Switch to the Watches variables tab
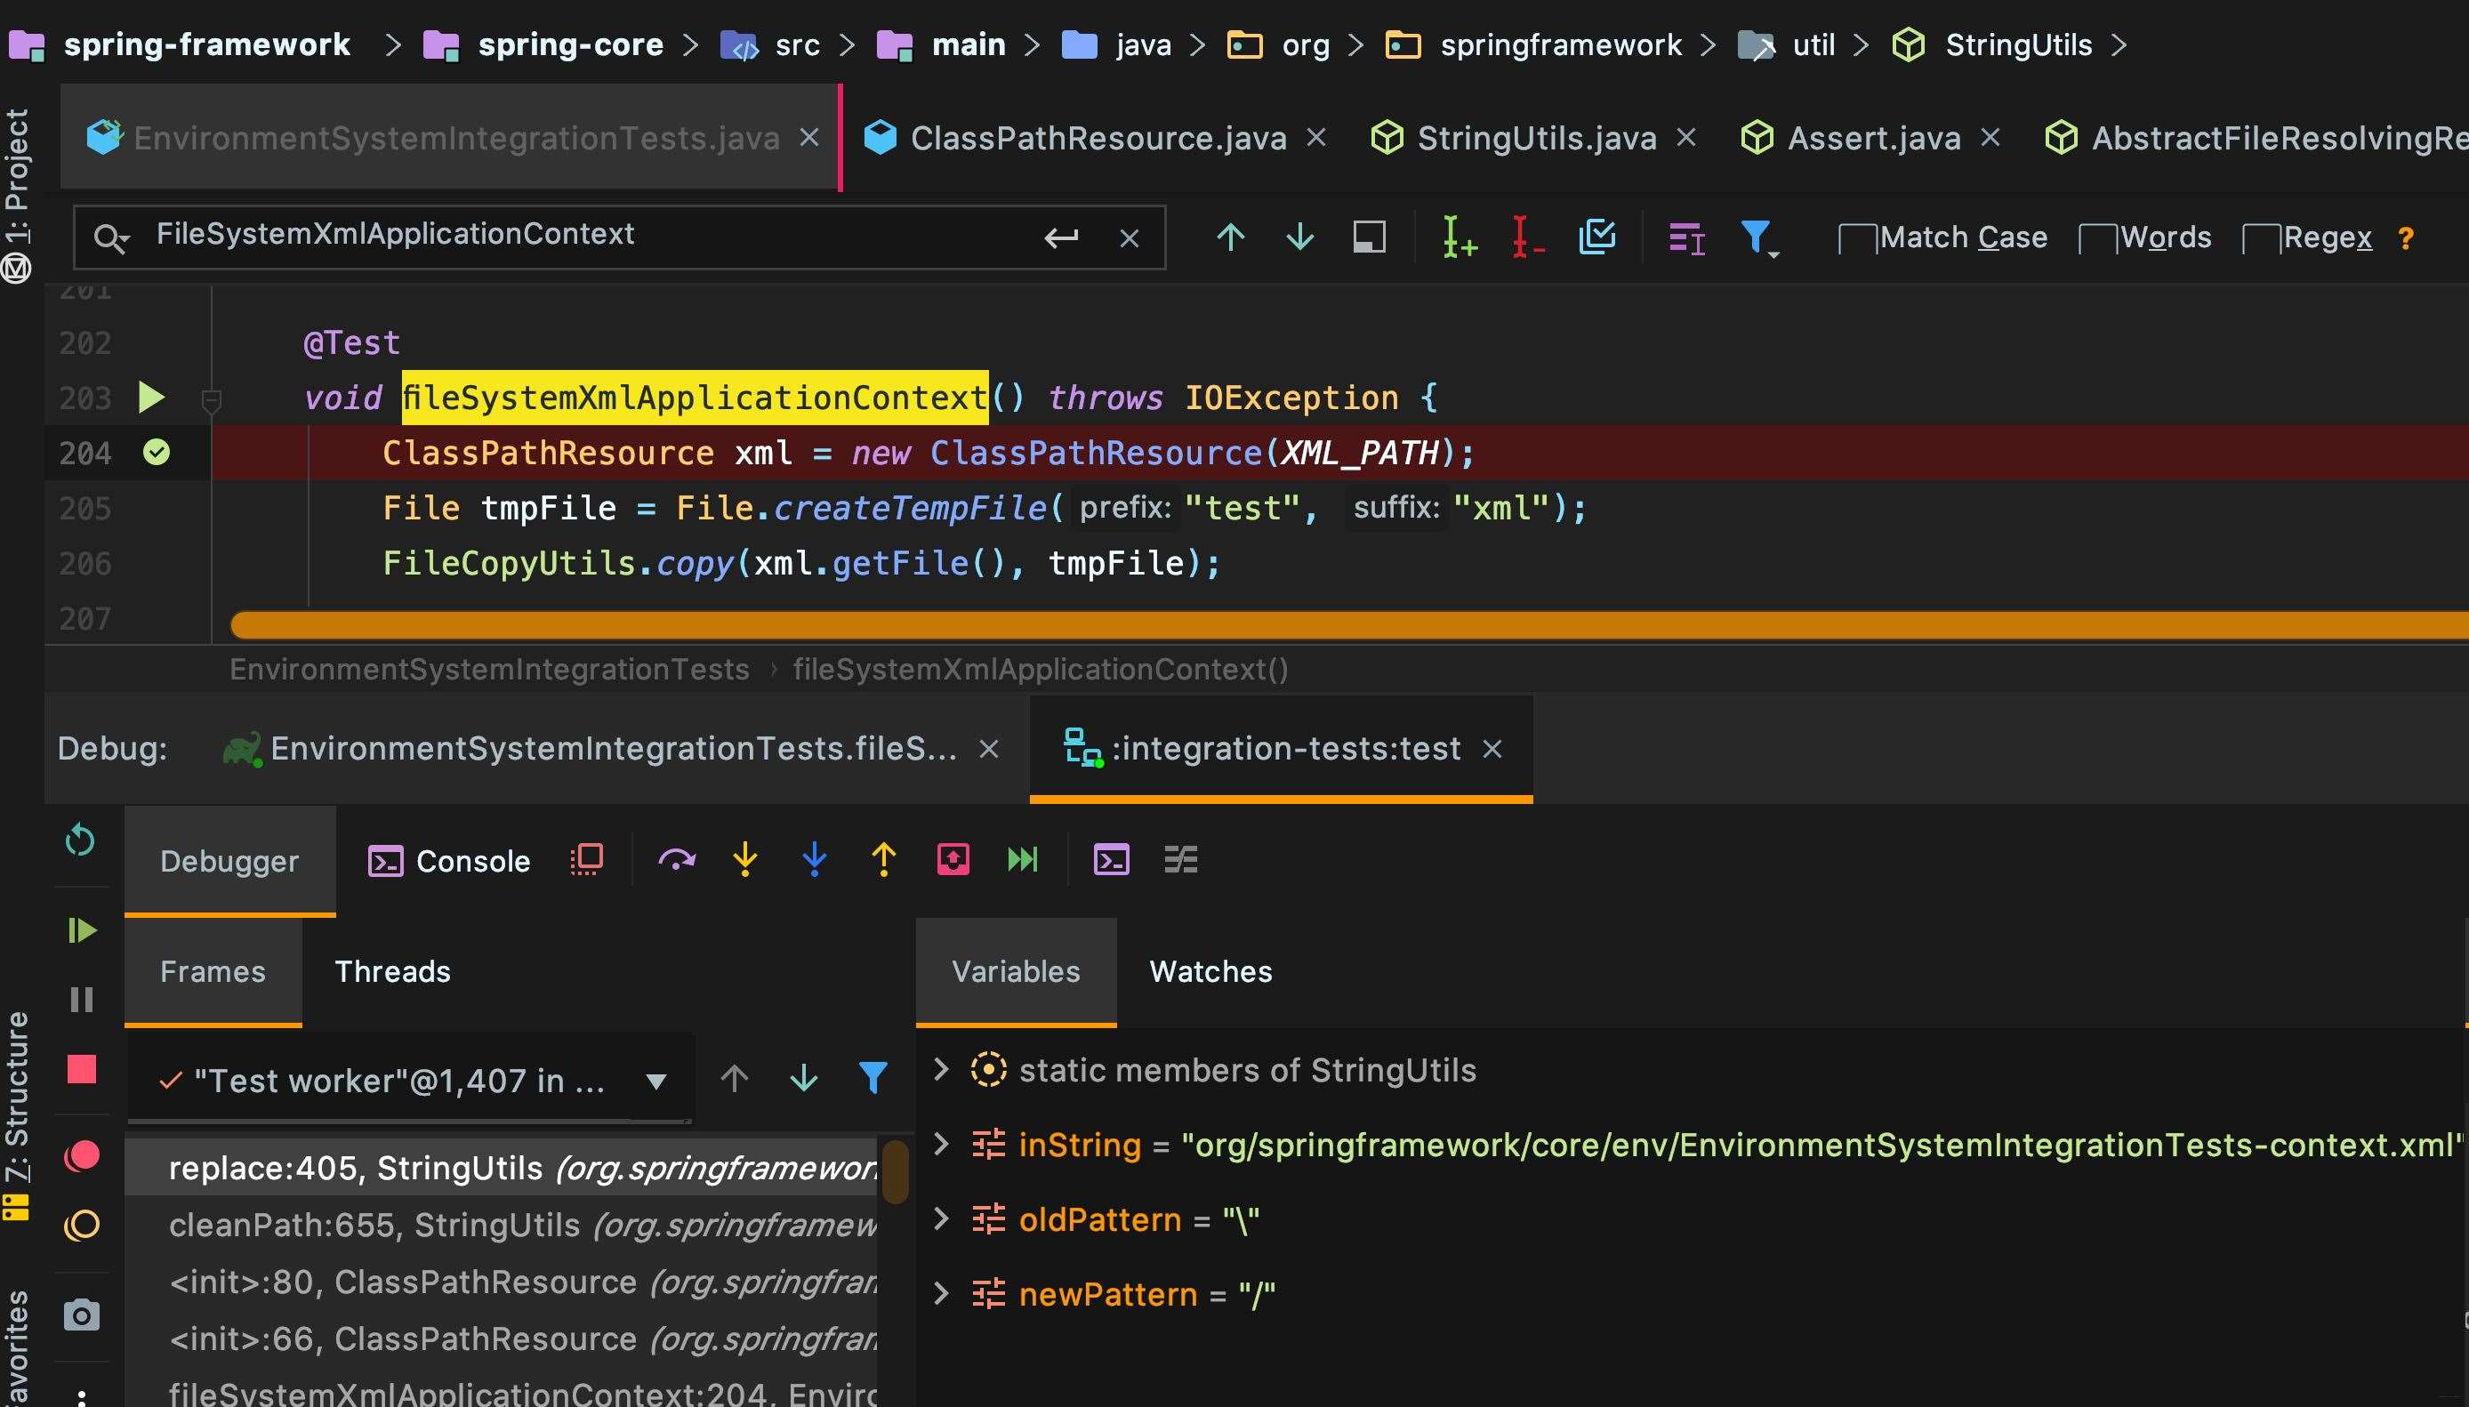Screen dimensions: 2469x1407 (x=1210, y=971)
